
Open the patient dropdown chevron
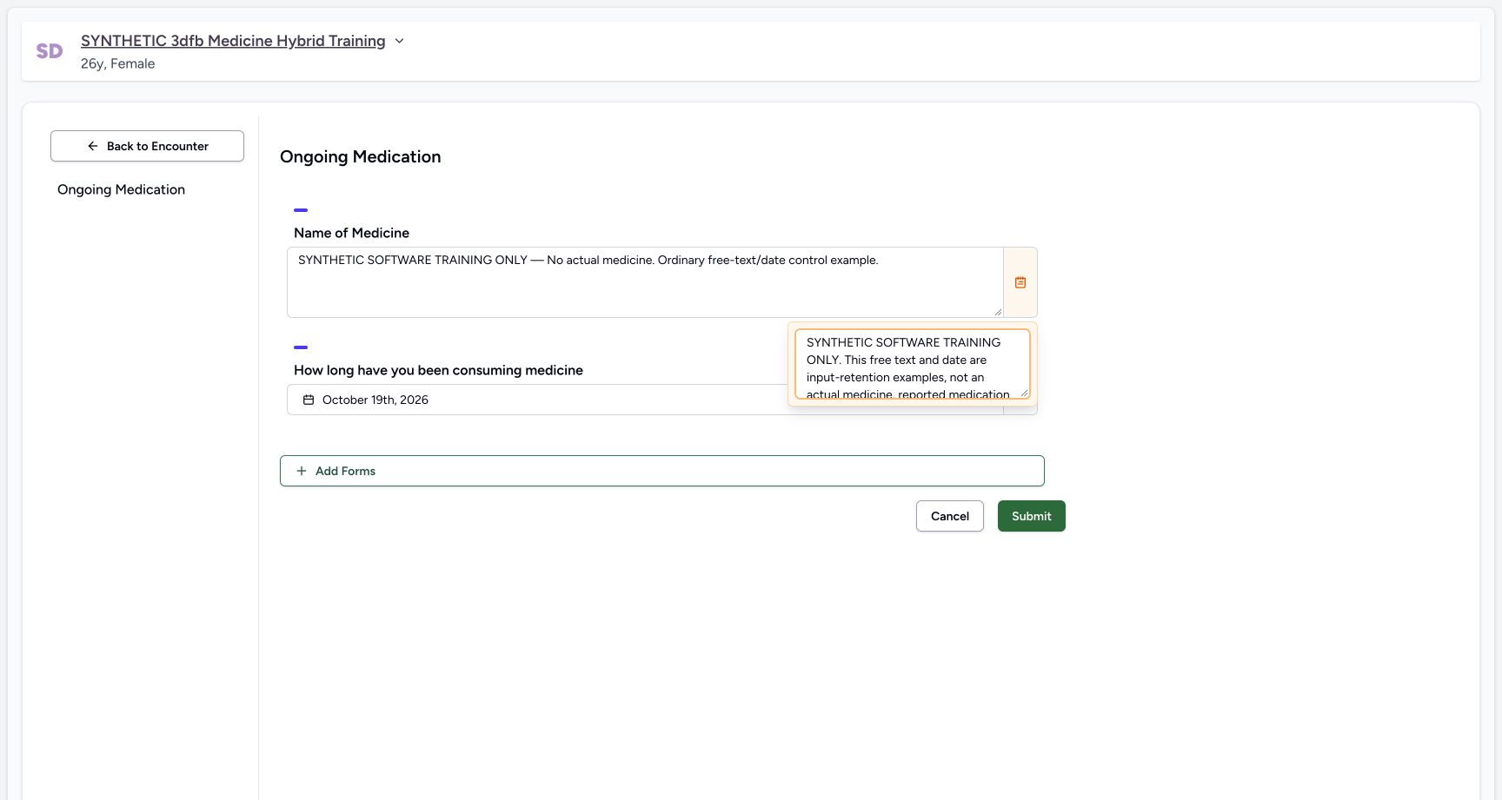click(399, 41)
